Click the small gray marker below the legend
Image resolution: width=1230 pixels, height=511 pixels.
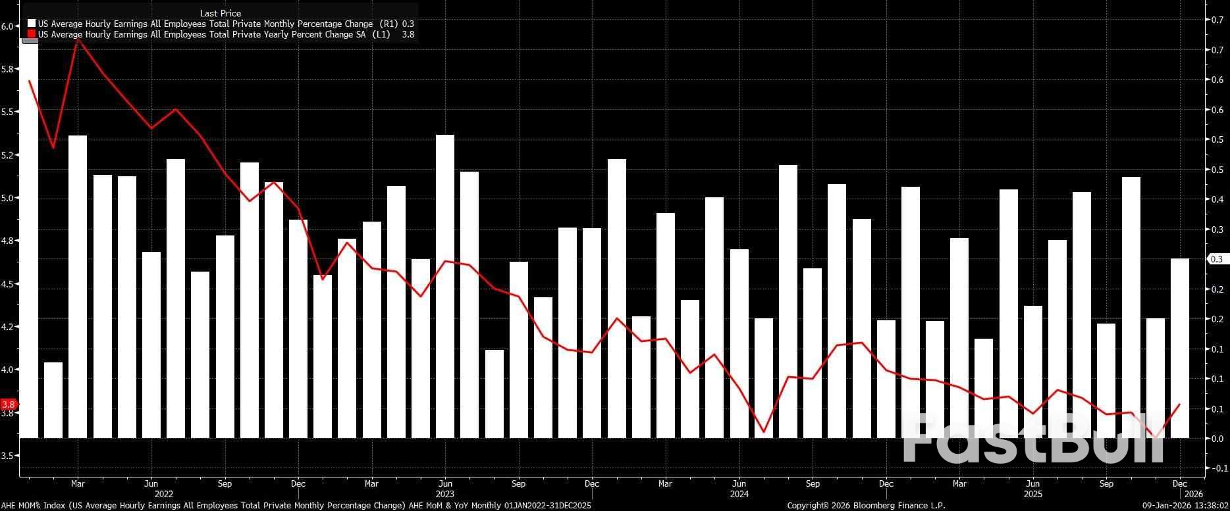click(x=30, y=41)
